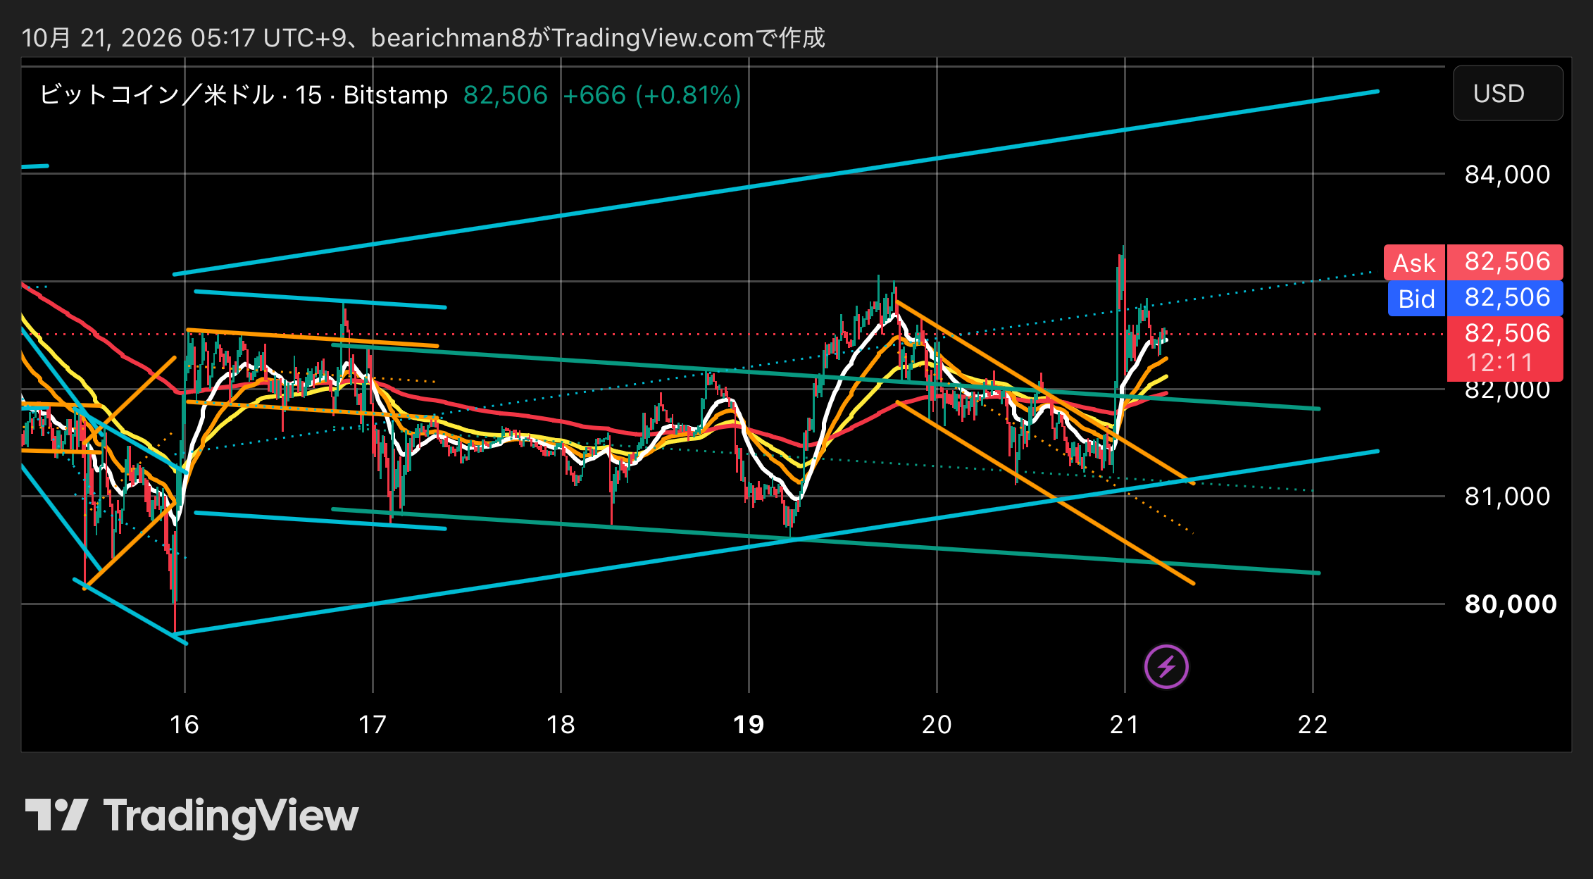
Task: Click date label 21 on time axis
Action: coord(1125,725)
